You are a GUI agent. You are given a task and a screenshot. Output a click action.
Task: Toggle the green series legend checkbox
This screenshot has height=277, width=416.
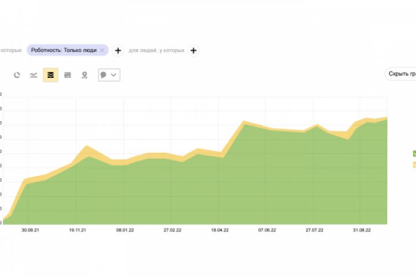click(x=414, y=154)
